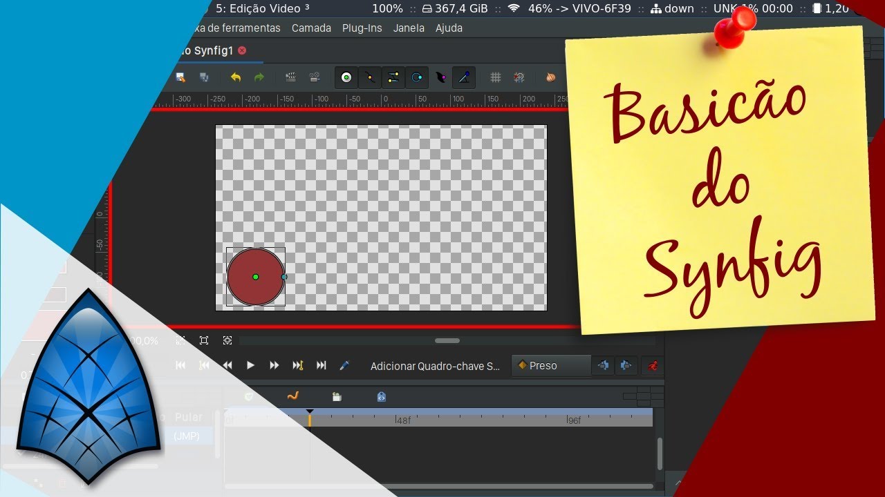Click the orange time cursor marker

coord(310,418)
